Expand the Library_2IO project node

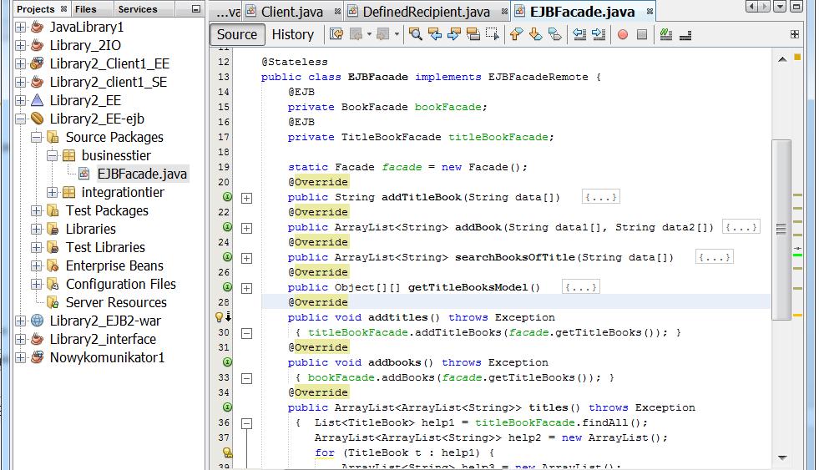click(x=20, y=45)
